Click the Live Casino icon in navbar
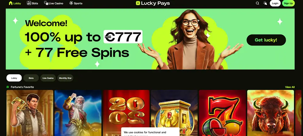 46,3
